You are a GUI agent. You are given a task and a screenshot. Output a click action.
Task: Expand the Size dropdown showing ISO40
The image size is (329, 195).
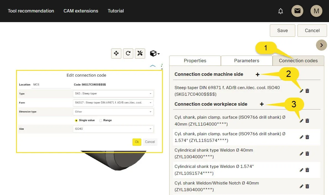click(x=113, y=129)
